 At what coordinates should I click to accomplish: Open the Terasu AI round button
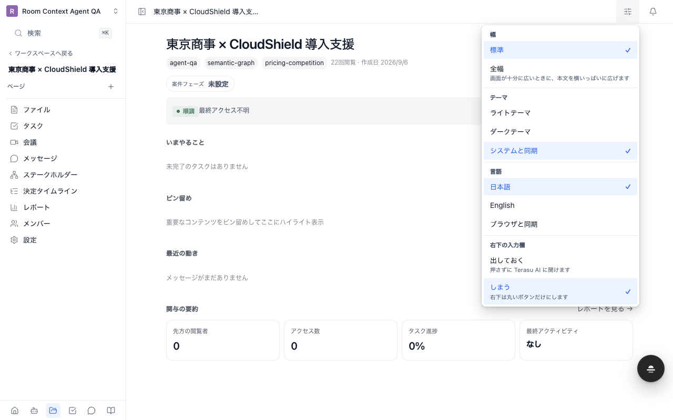(651, 369)
